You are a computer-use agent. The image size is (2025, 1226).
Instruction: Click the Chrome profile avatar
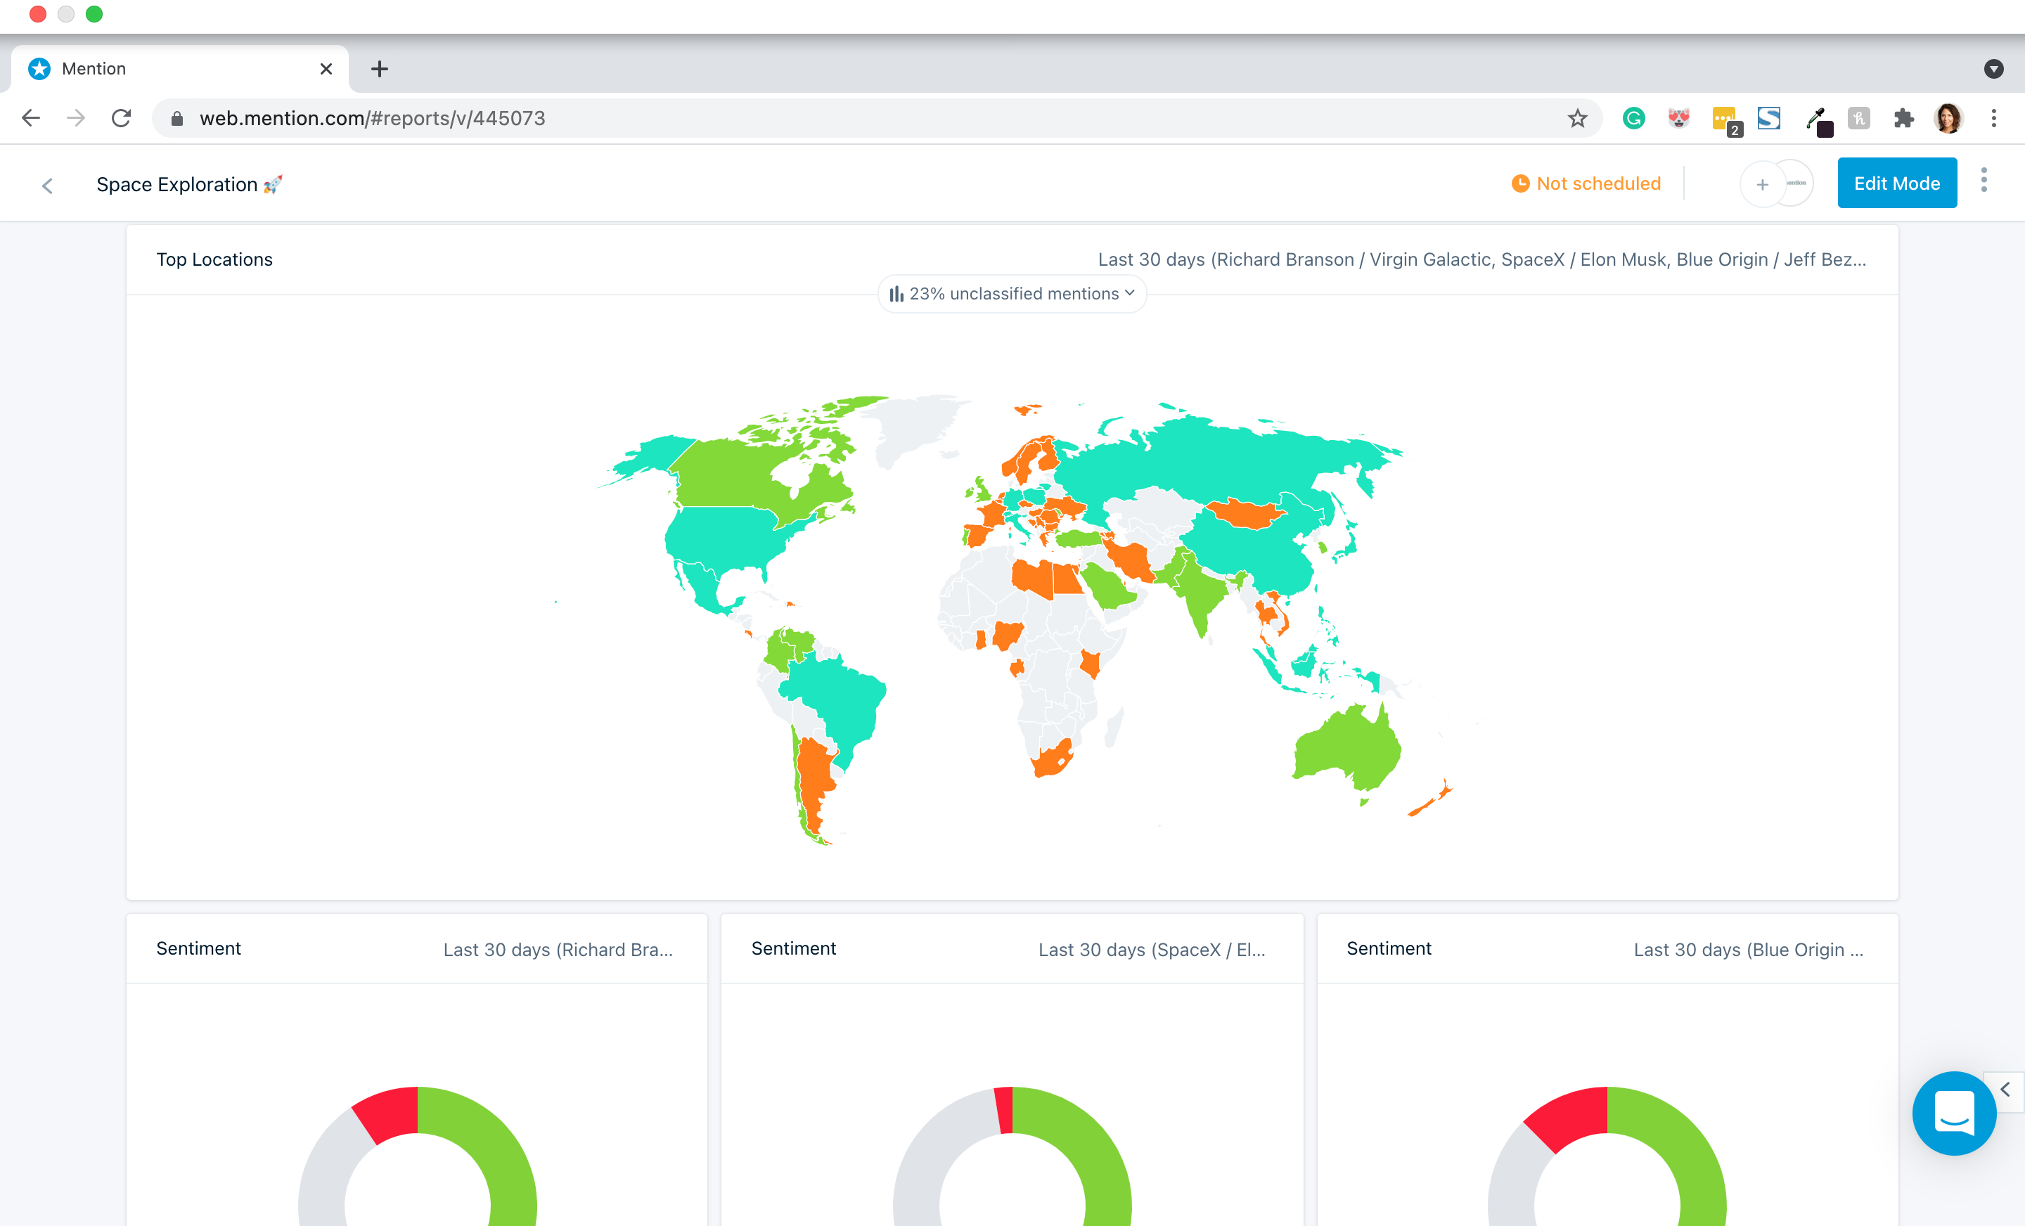1948,118
